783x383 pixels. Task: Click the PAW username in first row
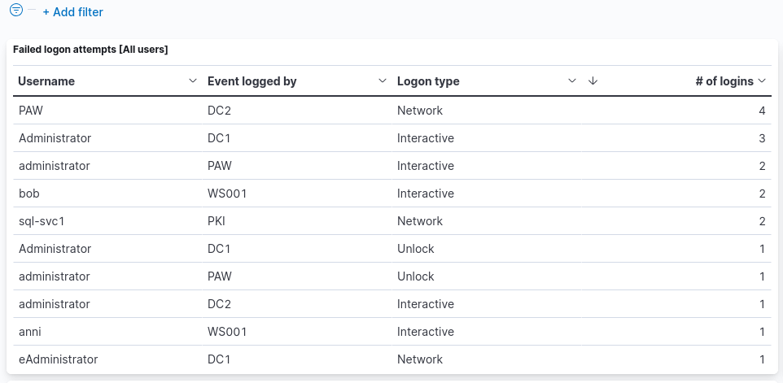(x=31, y=111)
